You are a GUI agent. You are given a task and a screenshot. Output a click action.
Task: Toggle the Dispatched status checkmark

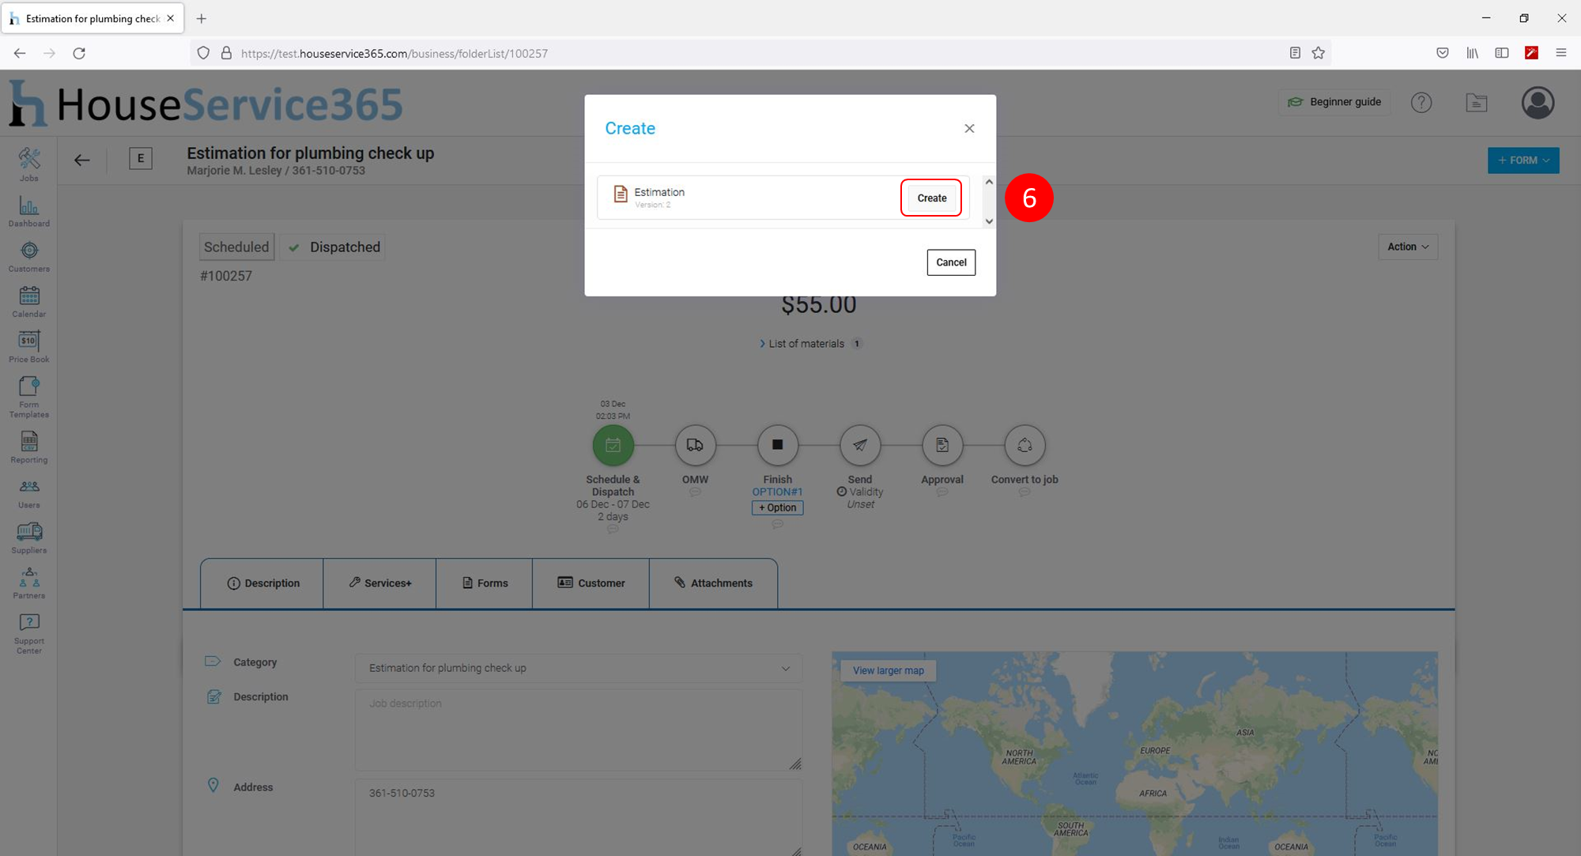point(294,247)
